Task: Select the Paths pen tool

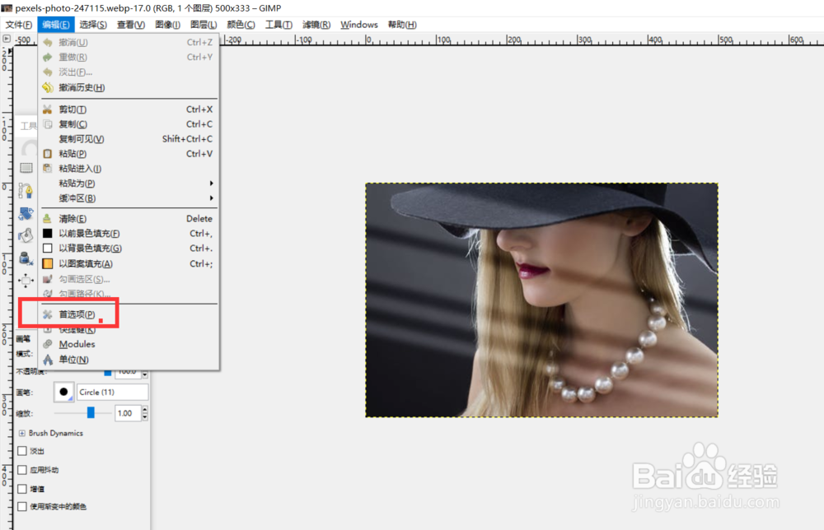Action: (x=26, y=190)
